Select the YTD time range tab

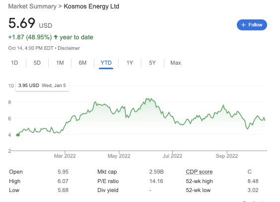[106, 63]
